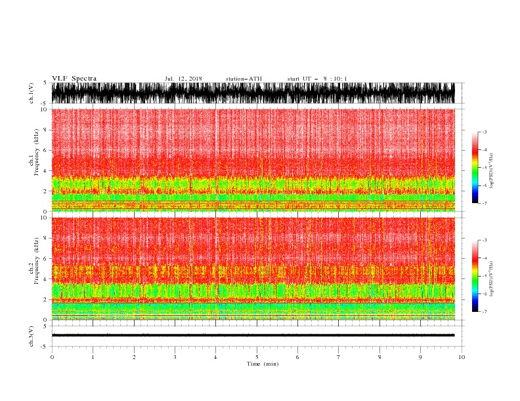The width and height of the screenshot is (520, 401).
Task: Click the "VLF Spectra" plot title
Action: coord(74,79)
